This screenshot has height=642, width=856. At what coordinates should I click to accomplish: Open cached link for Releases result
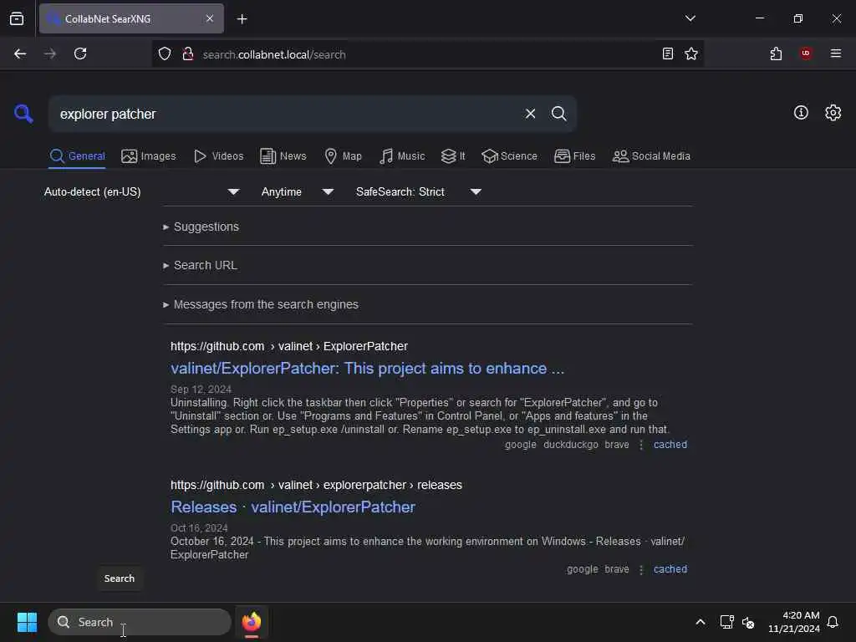click(670, 568)
